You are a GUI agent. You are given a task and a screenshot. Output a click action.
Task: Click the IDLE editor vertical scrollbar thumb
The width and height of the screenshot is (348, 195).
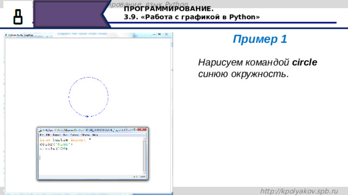point(145,156)
